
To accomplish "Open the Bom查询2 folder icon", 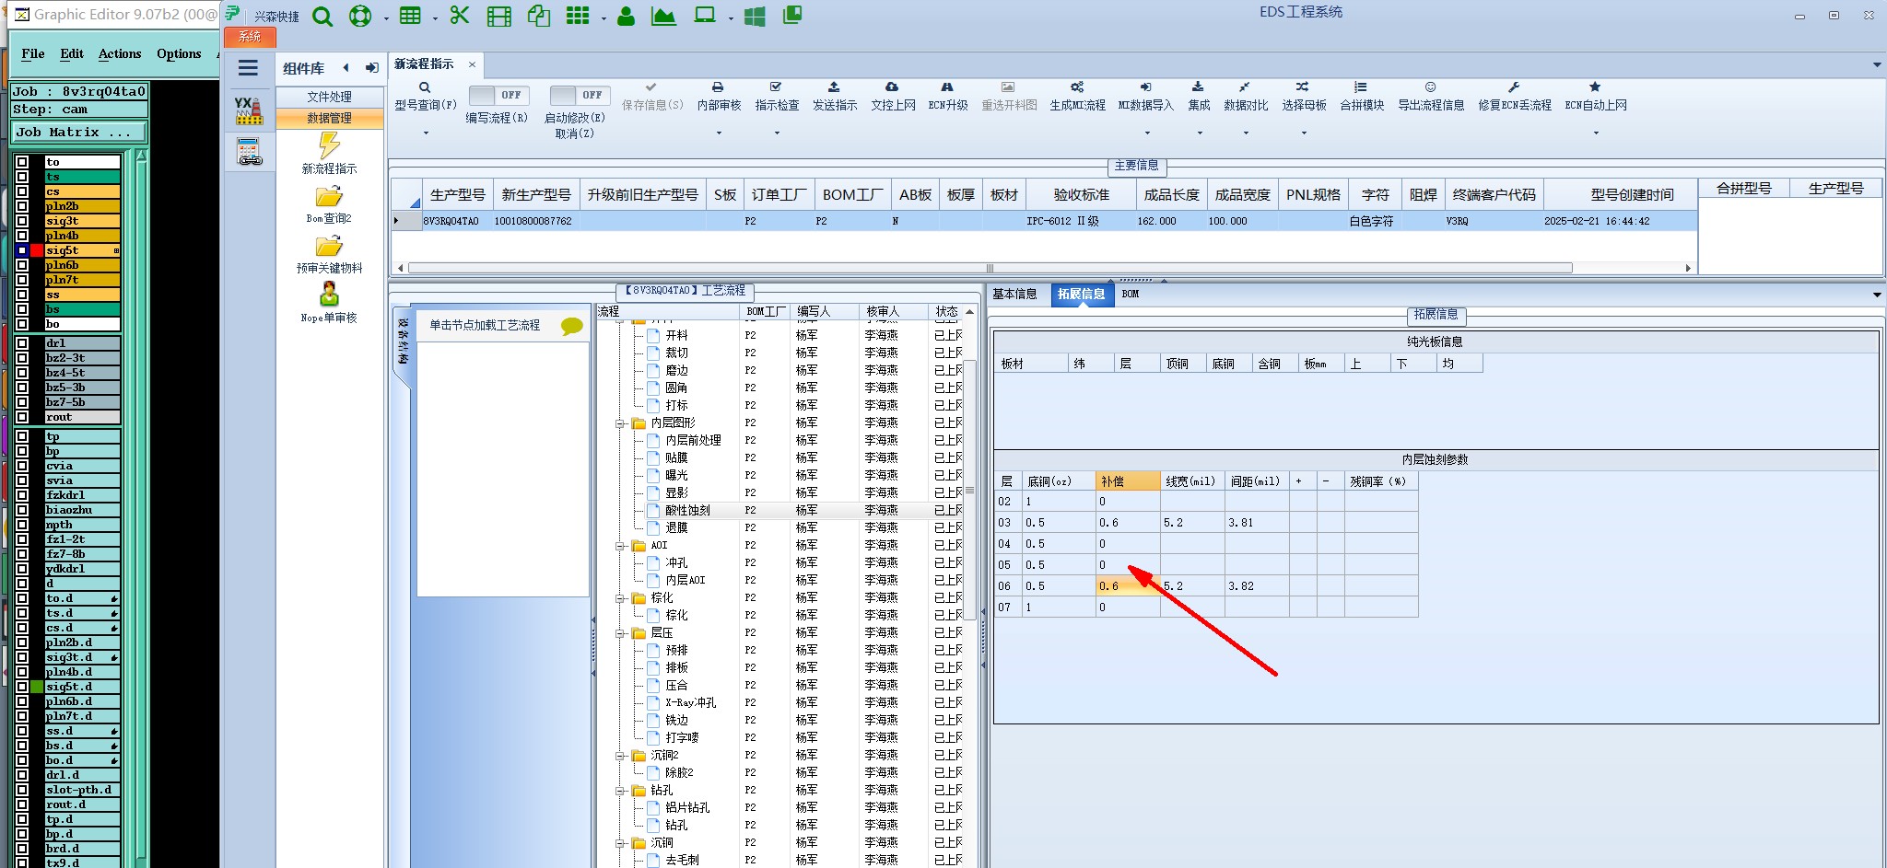I will pos(329,196).
